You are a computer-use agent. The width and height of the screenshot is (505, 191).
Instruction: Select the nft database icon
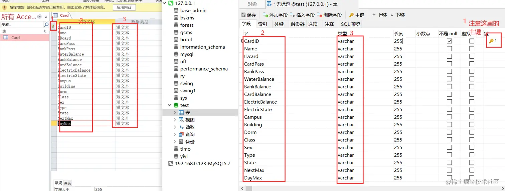click(176, 62)
